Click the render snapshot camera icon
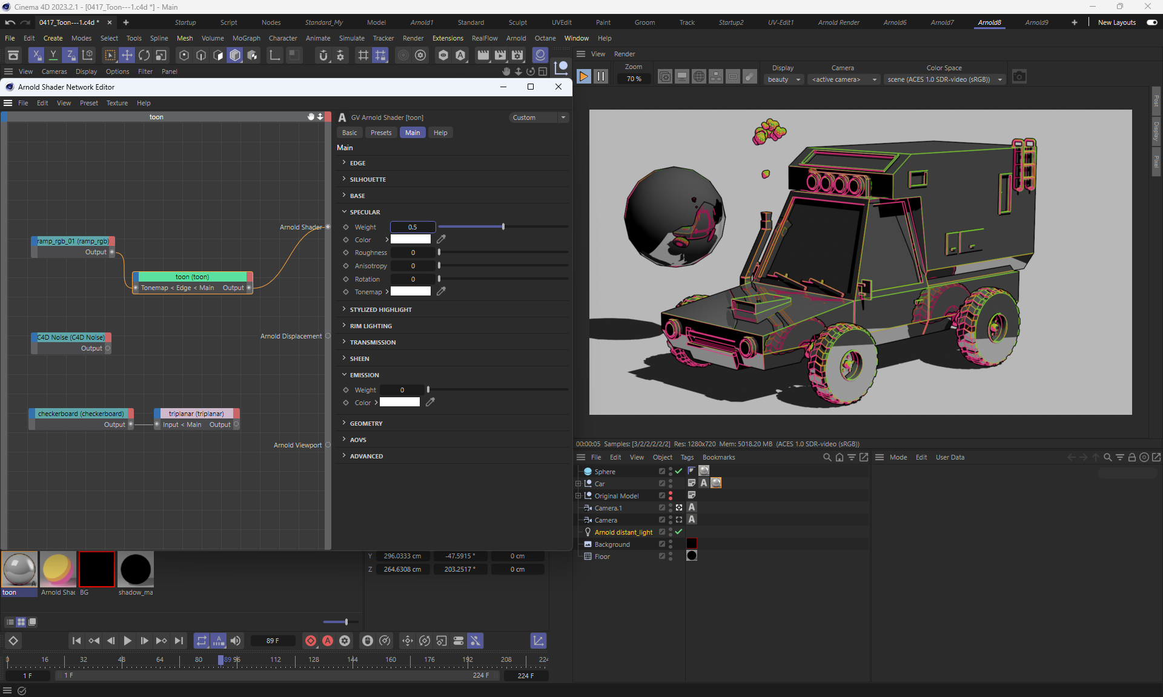This screenshot has height=697, width=1163. tap(1019, 77)
